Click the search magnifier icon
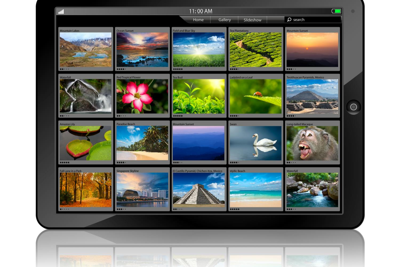The height and width of the screenshot is (267, 400). (x=290, y=19)
